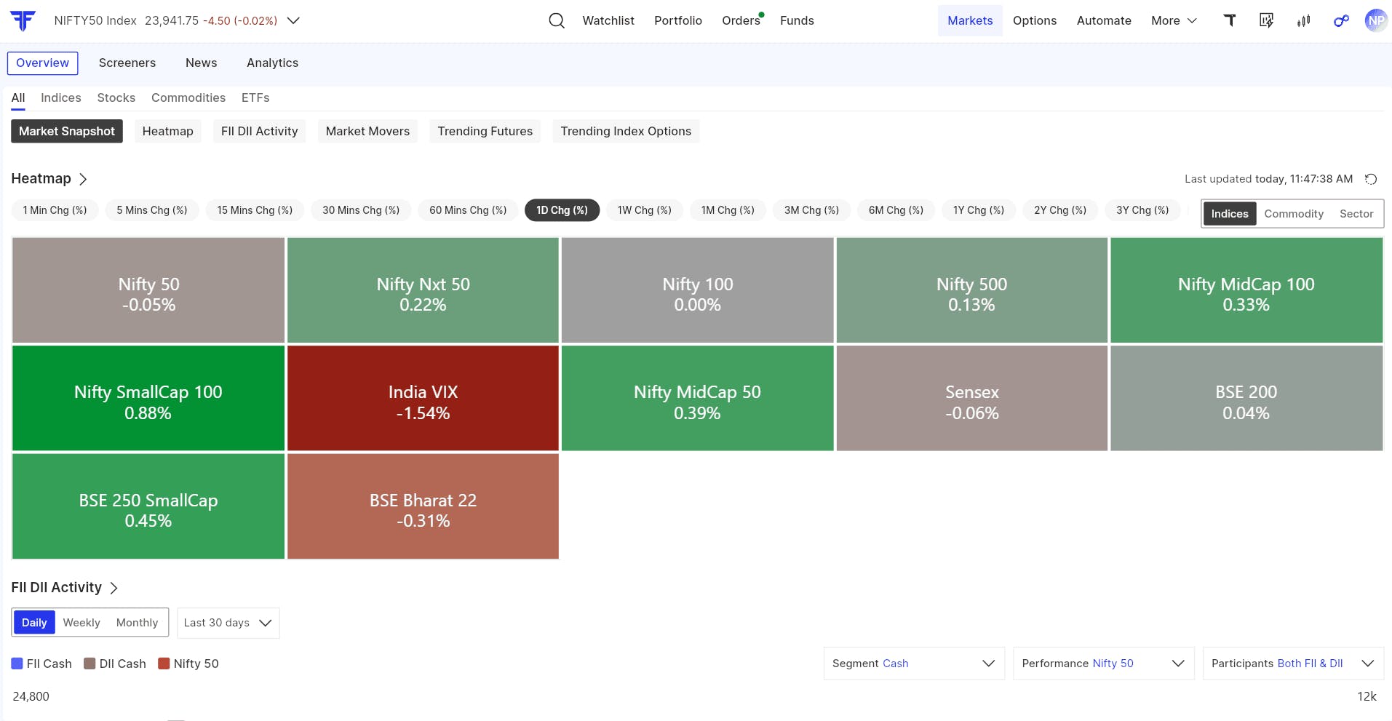
Task: Switch heatmap view to Sector
Action: point(1356,214)
